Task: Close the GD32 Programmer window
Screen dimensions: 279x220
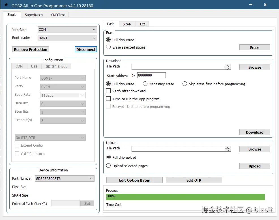Action: coord(265,5)
